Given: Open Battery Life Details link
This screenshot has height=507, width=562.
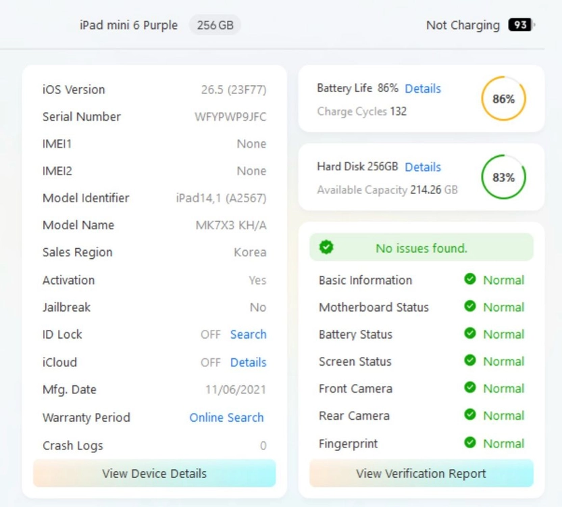Looking at the screenshot, I should (423, 89).
